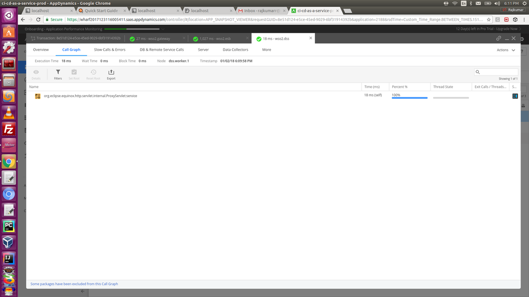This screenshot has width=529, height=297.
Task: Open FileZilla from the Ubuntu dock
Action: 8,129
